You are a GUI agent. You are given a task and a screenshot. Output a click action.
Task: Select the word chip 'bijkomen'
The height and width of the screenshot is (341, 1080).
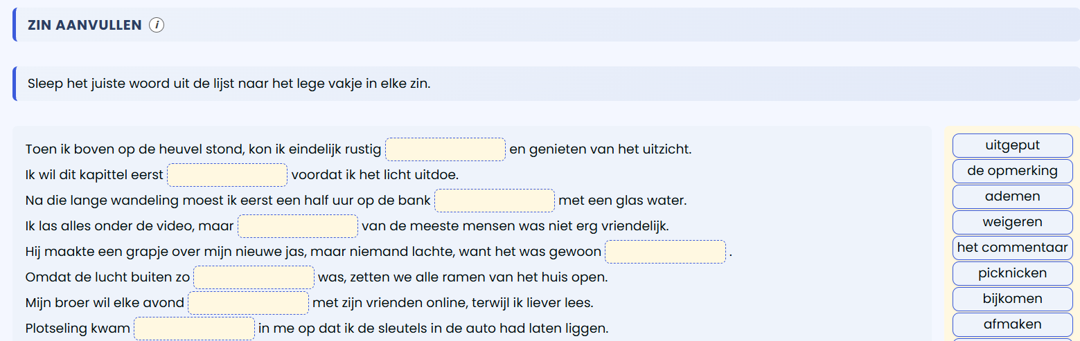[1012, 299]
